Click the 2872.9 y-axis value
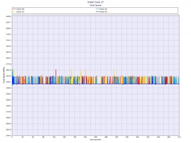191x143 pixels. 9,130
